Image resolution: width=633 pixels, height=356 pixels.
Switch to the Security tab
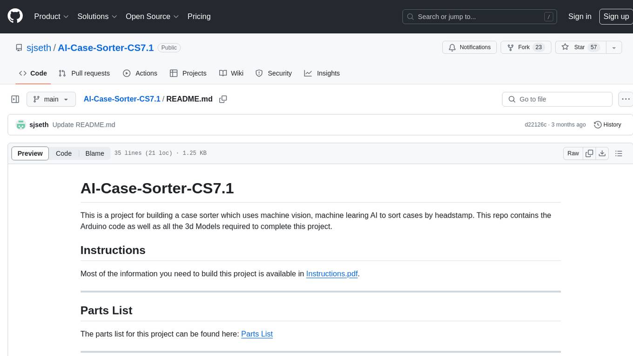click(274, 73)
